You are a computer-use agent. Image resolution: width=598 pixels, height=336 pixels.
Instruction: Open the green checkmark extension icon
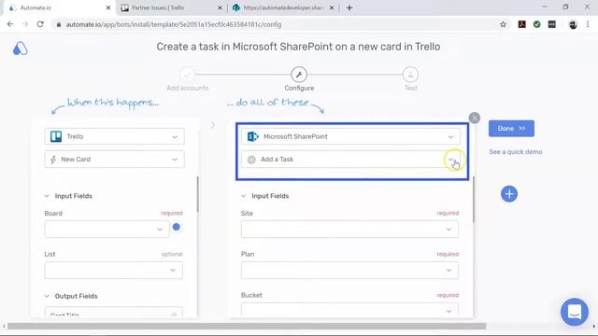tap(537, 24)
